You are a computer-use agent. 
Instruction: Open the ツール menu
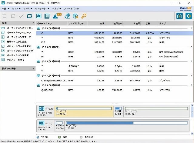point(28,9)
